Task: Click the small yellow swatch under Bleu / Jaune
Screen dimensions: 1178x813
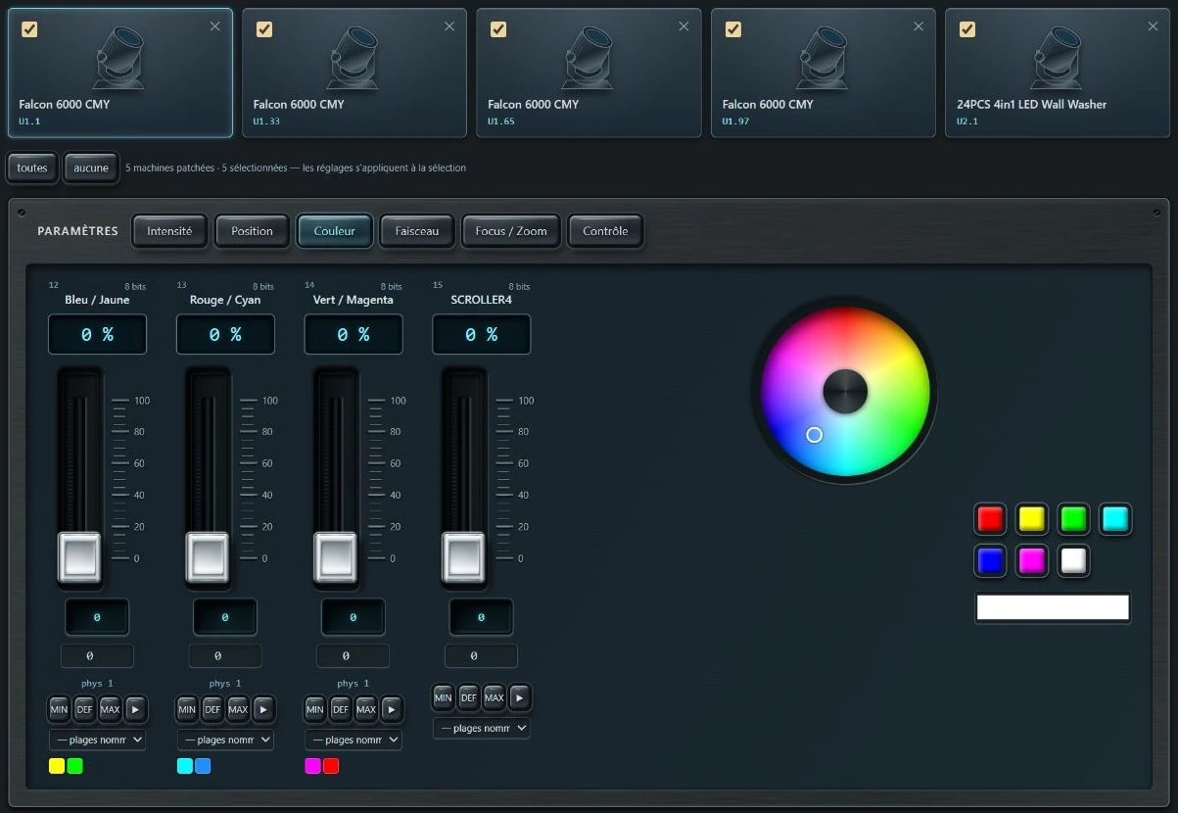Action: (x=57, y=766)
